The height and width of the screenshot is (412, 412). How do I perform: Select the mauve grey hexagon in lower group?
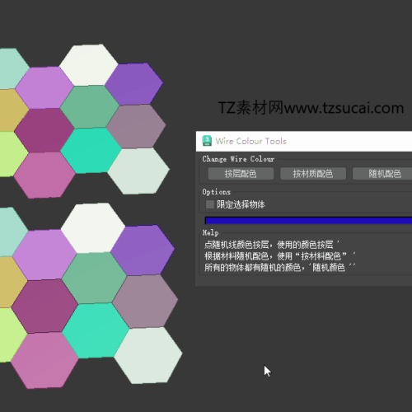click(x=145, y=302)
